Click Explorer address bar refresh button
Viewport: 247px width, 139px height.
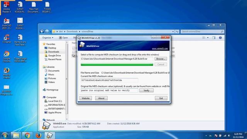point(177,32)
